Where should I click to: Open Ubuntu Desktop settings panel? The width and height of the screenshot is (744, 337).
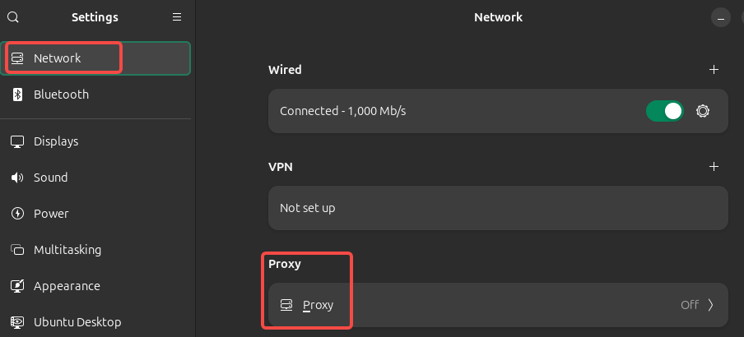coord(77,322)
